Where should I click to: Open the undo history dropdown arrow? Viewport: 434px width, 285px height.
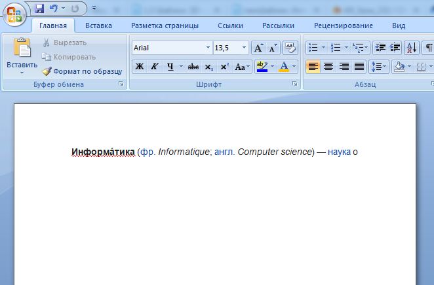63,8
